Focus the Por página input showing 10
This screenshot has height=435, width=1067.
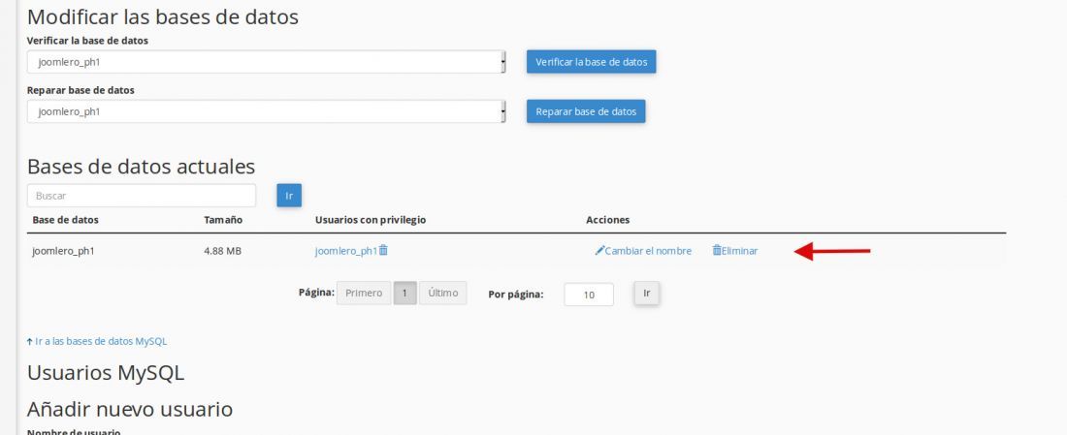click(589, 295)
